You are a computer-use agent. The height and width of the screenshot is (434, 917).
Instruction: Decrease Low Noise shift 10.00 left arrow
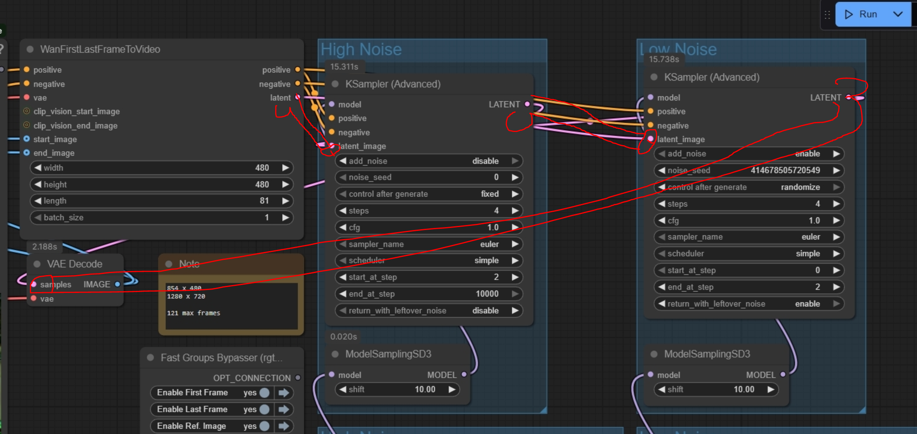[x=662, y=389]
